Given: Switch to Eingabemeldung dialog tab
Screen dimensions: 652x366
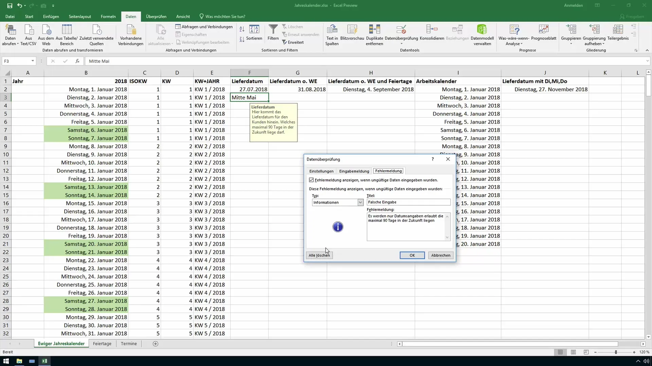Looking at the screenshot, I should click(x=354, y=171).
